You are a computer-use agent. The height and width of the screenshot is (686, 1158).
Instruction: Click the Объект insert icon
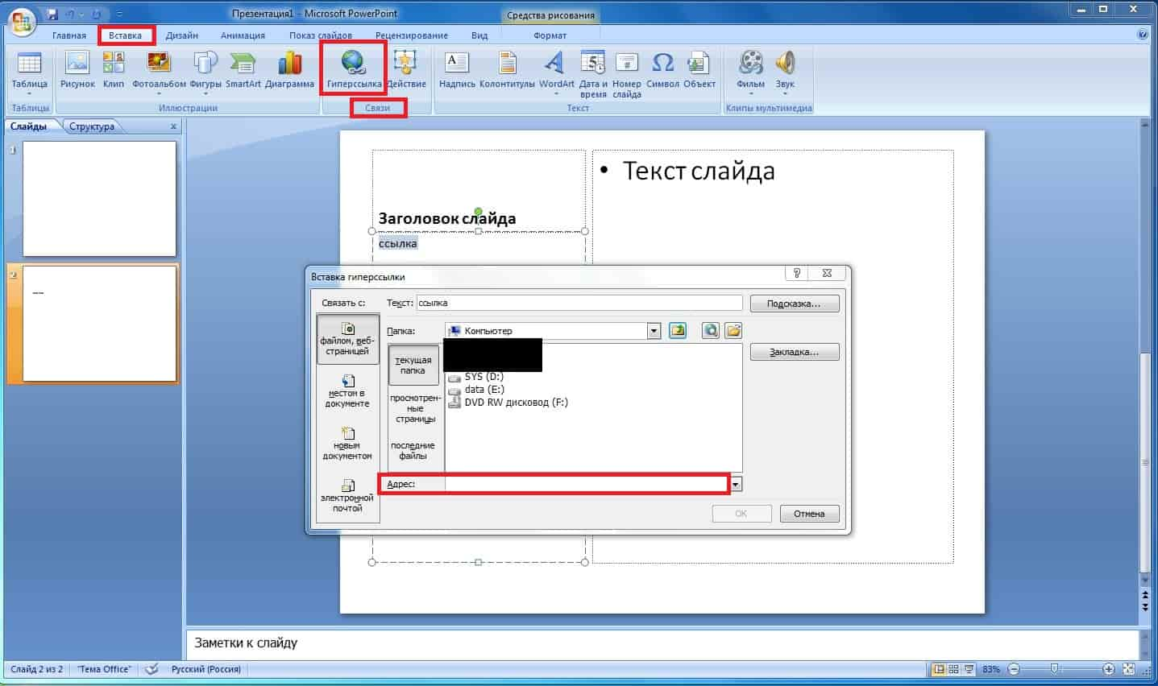point(699,62)
